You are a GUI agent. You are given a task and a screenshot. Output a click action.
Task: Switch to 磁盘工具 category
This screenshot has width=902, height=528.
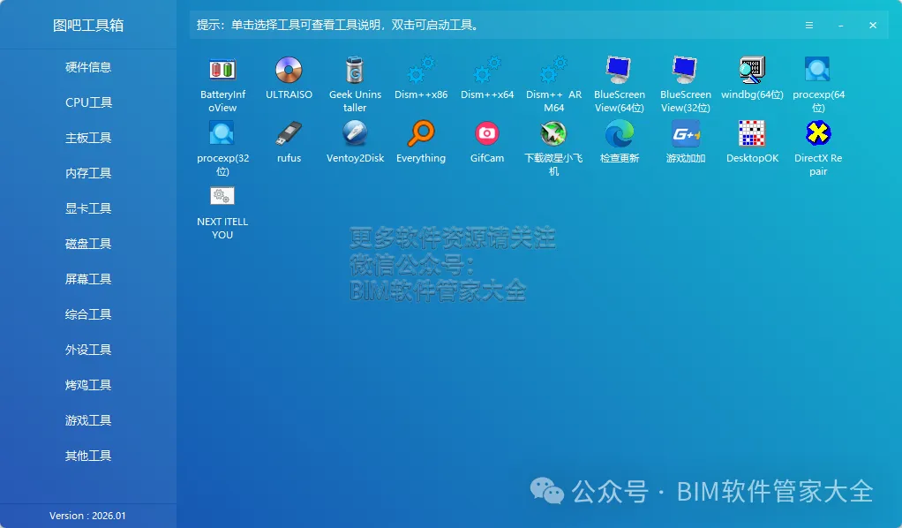[88, 245]
